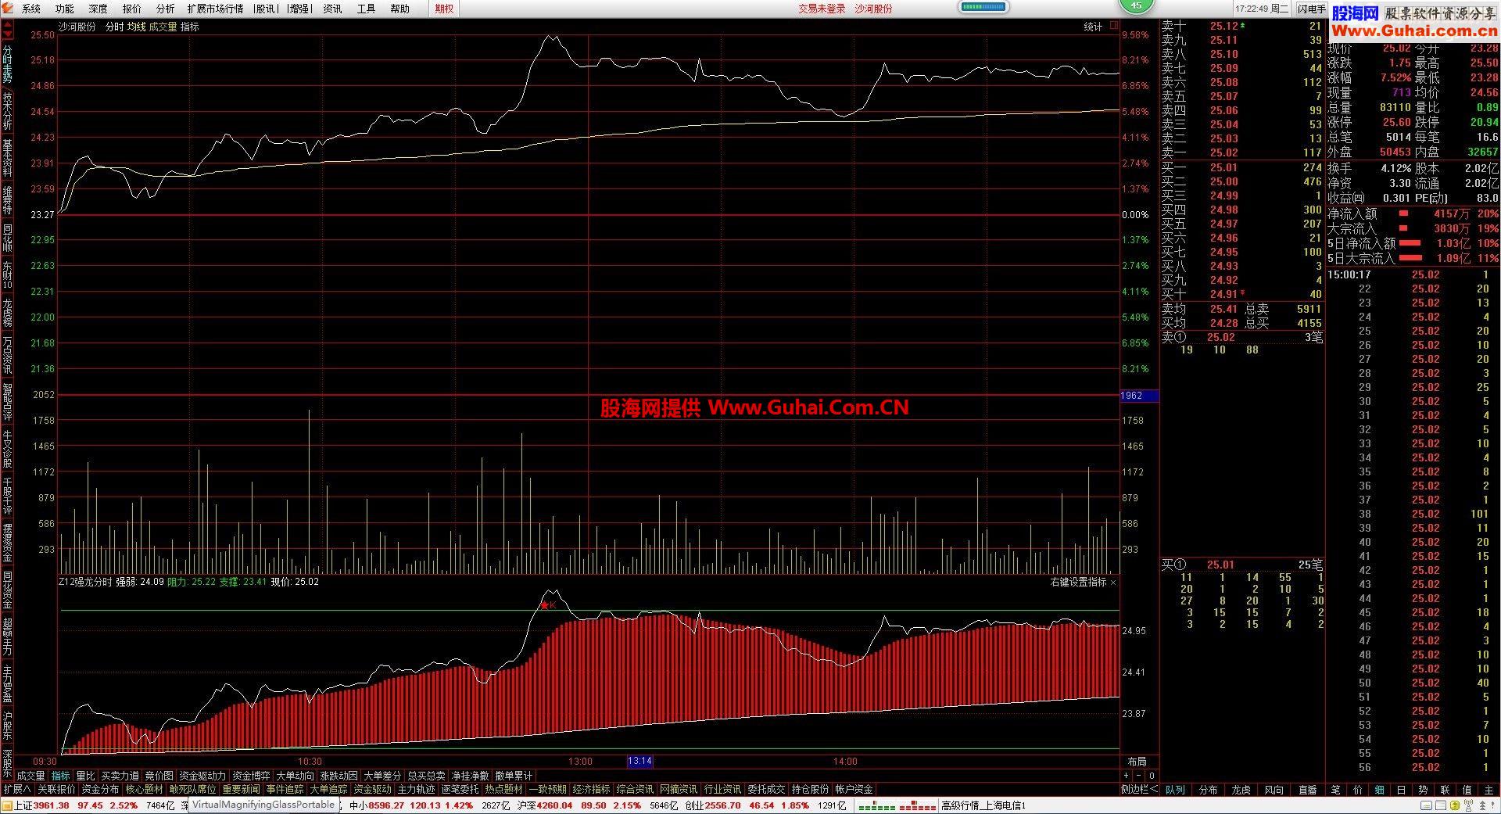Open the 扩展市场行情 menu
Image resolution: width=1501 pixels, height=814 pixels.
(x=215, y=9)
